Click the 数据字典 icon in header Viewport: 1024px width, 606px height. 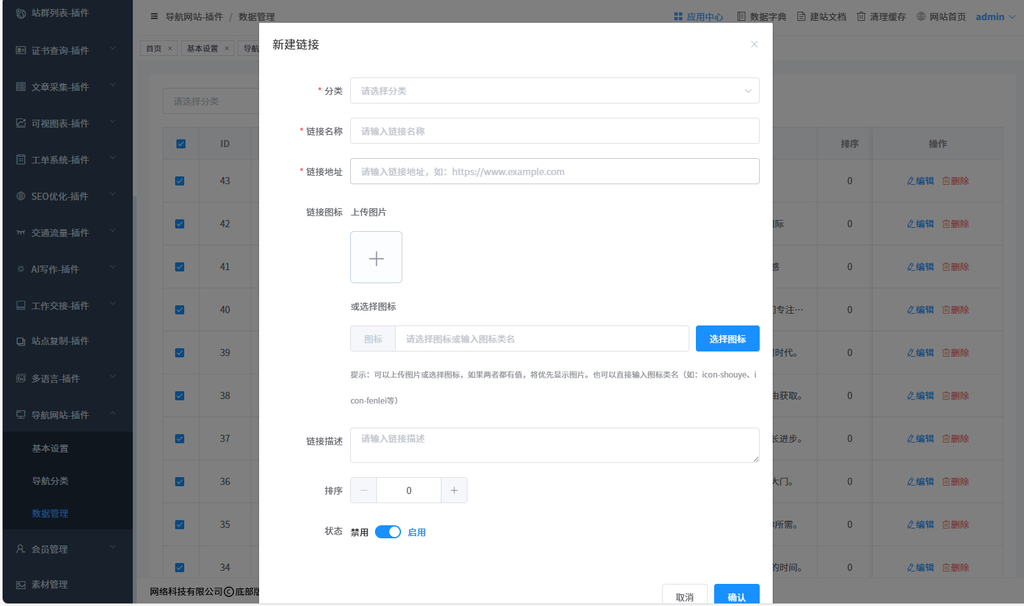pos(741,17)
